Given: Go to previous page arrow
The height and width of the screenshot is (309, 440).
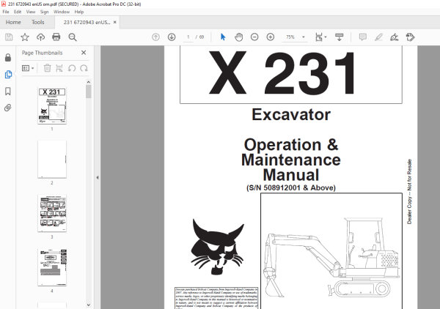Looking at the screenshot, I should click(x=155, y=37).
